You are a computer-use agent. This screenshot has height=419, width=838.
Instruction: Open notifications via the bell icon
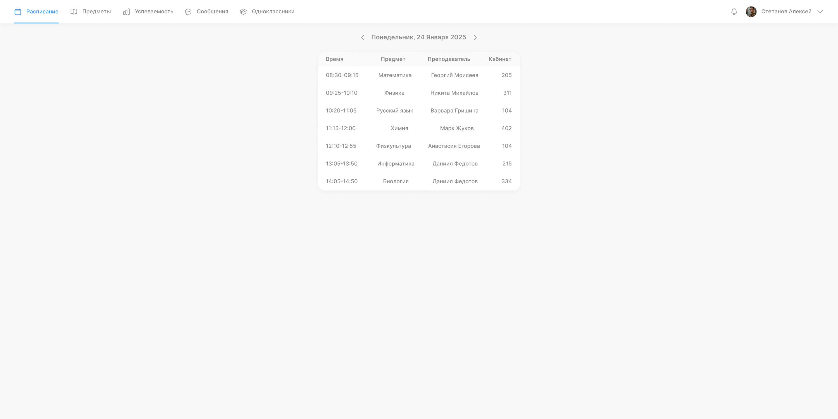[734, 12]
